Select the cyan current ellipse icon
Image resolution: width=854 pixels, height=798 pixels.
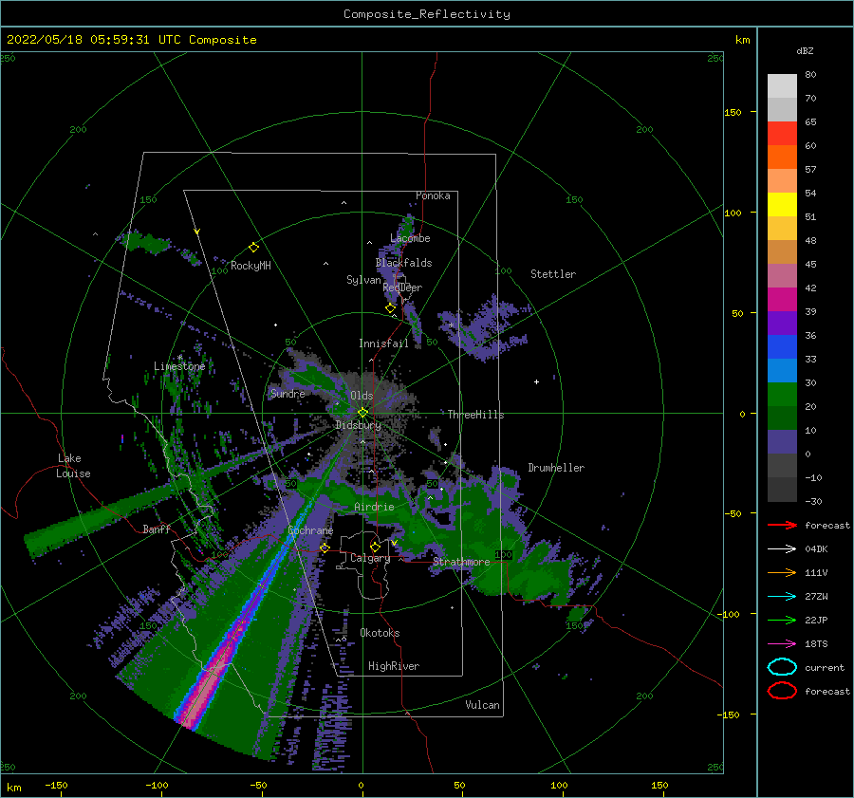782,667
